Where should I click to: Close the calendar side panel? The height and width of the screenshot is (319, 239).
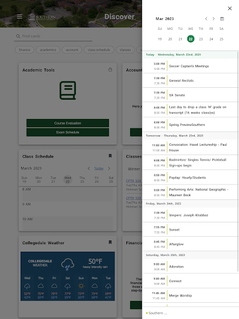point(230,9)
